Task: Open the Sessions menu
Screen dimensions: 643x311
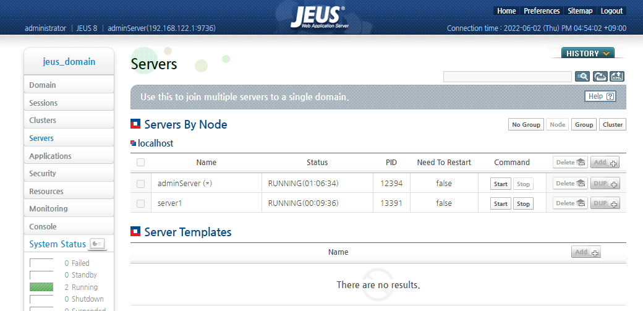Action: pos(69,103)
